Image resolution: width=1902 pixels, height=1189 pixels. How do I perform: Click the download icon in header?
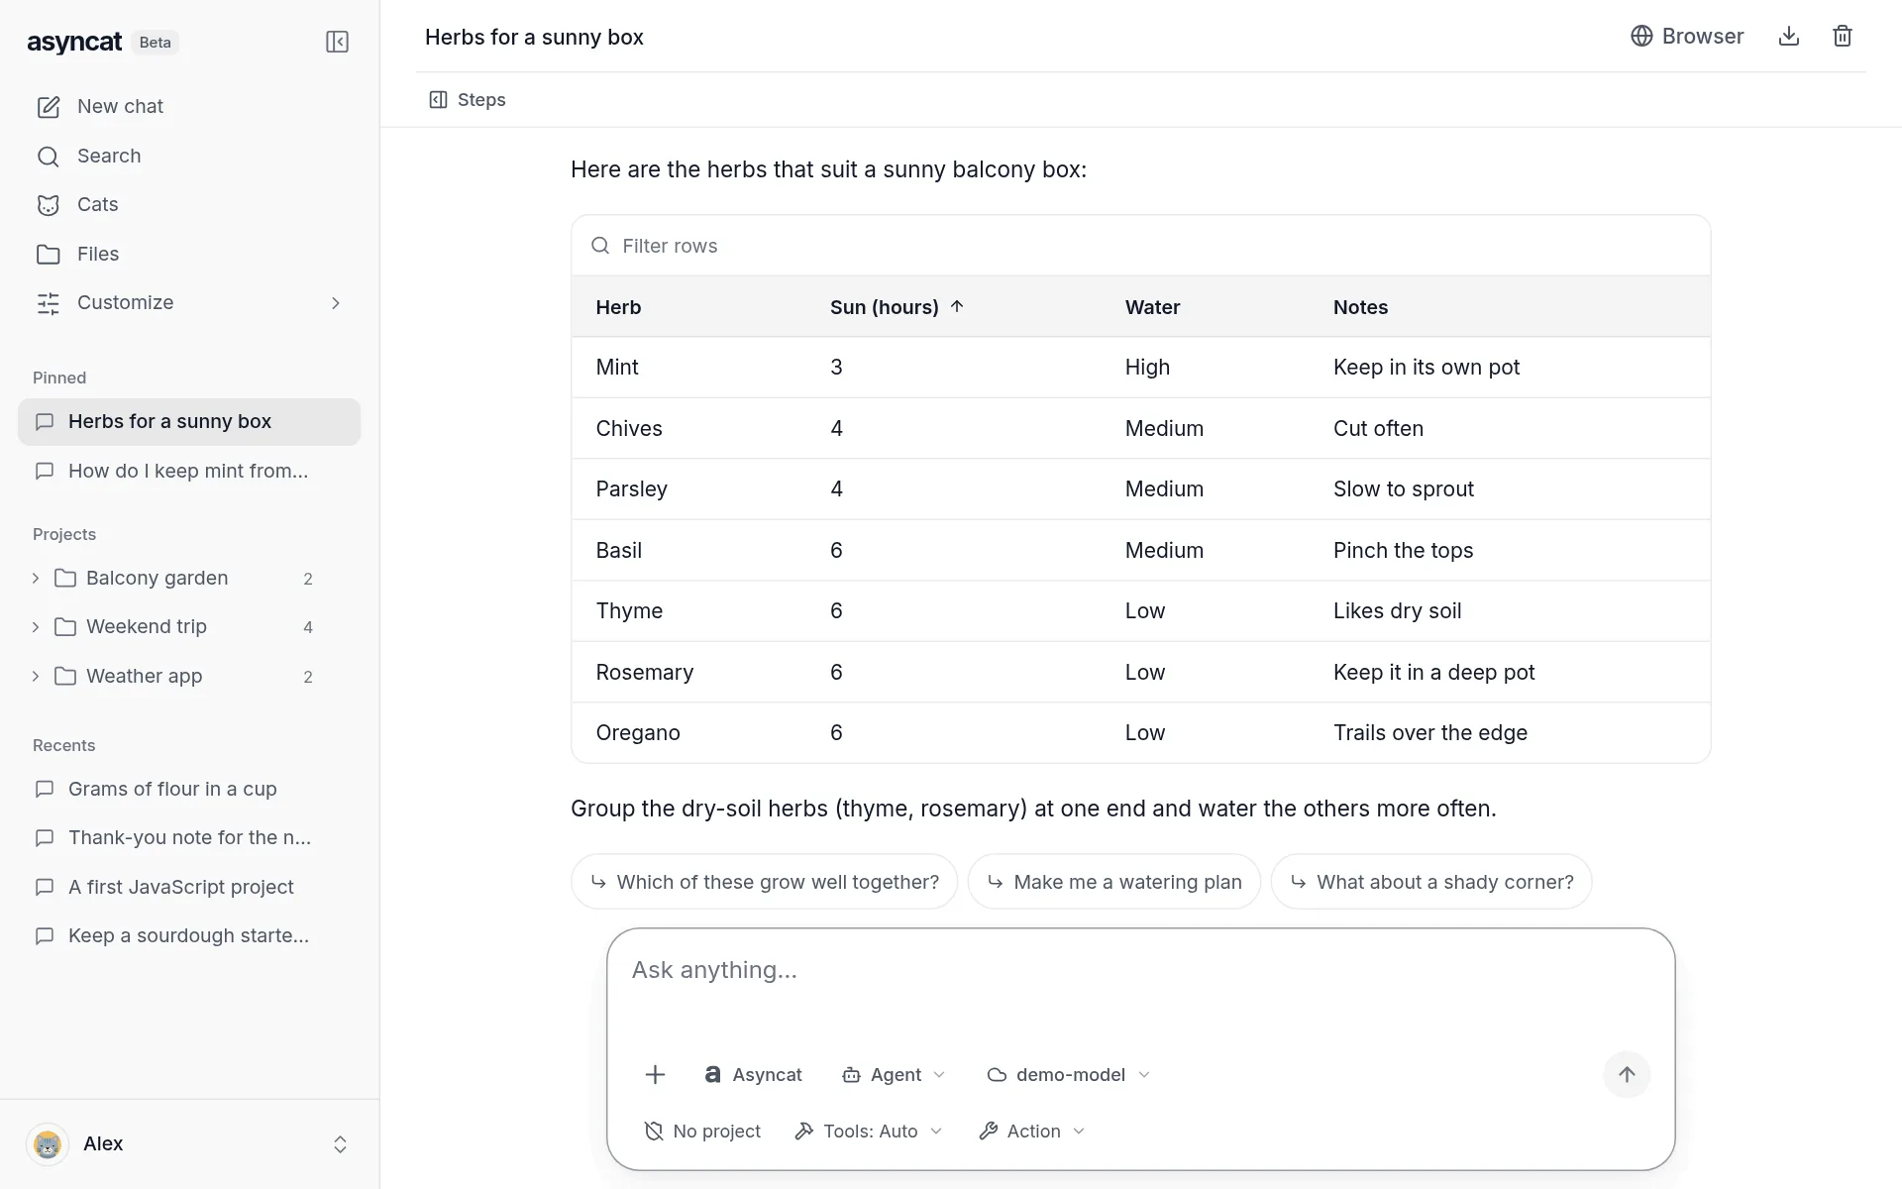coord(1788,37)
